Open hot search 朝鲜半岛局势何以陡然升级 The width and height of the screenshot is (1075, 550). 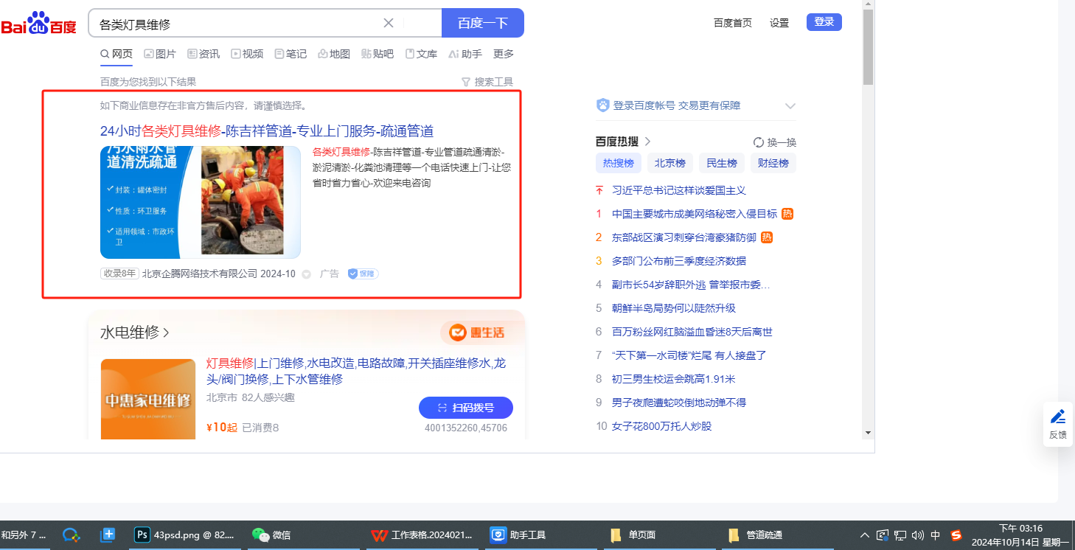coord(674,308)
